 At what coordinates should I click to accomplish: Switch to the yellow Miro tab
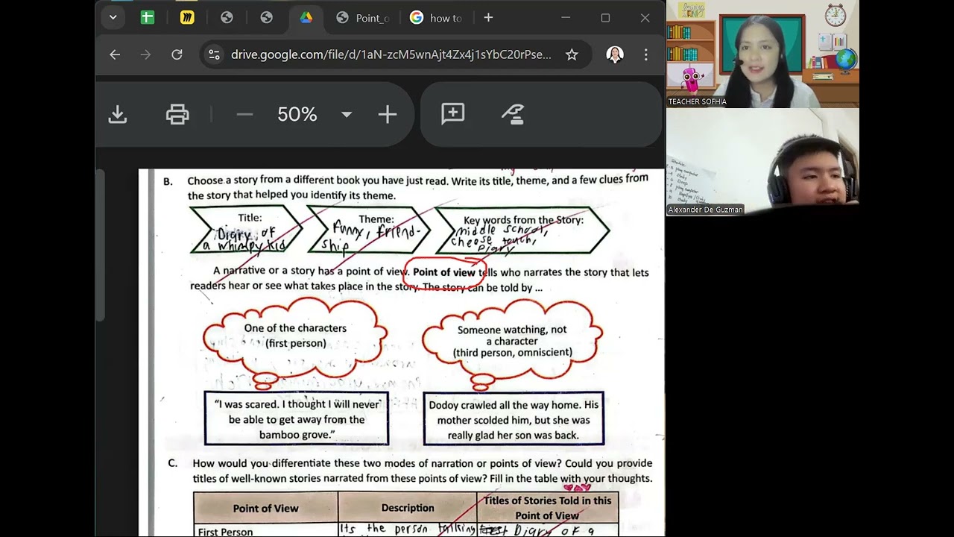187,17
